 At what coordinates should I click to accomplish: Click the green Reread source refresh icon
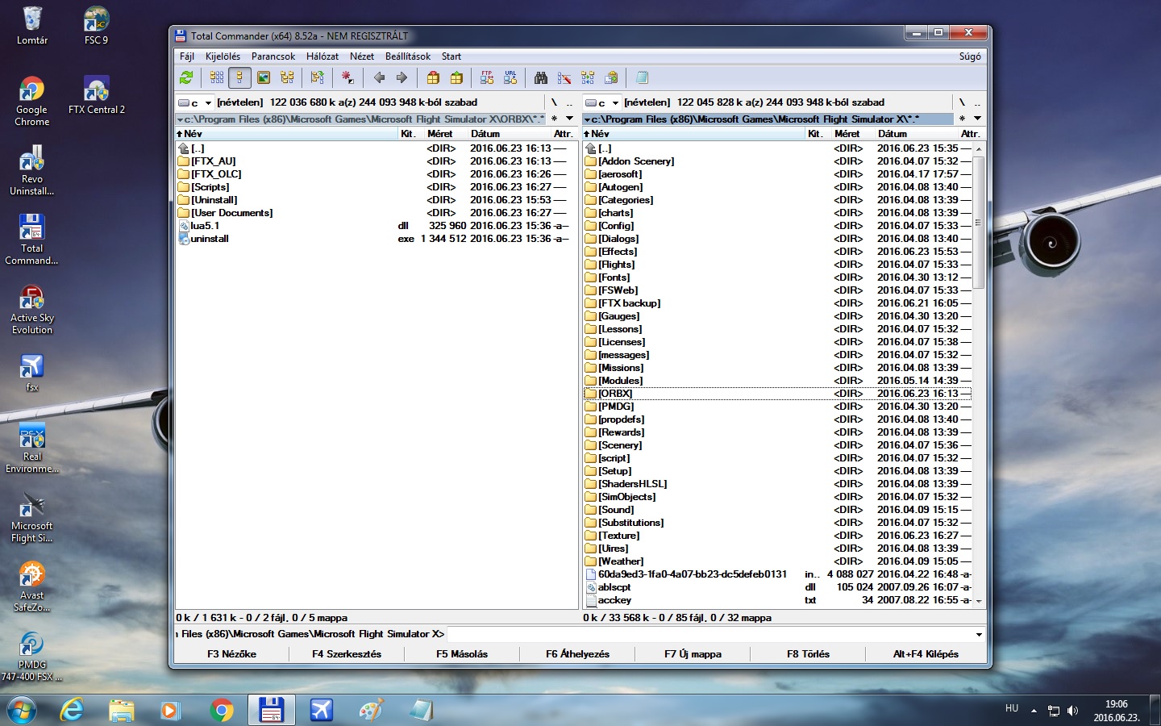186,77
